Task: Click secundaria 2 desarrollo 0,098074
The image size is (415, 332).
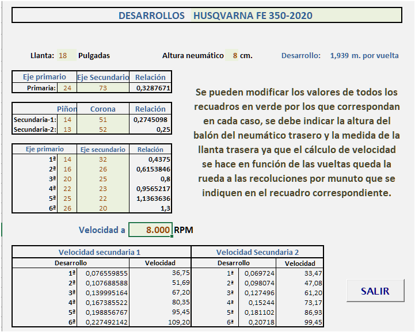Action: (x=260, y=283)
